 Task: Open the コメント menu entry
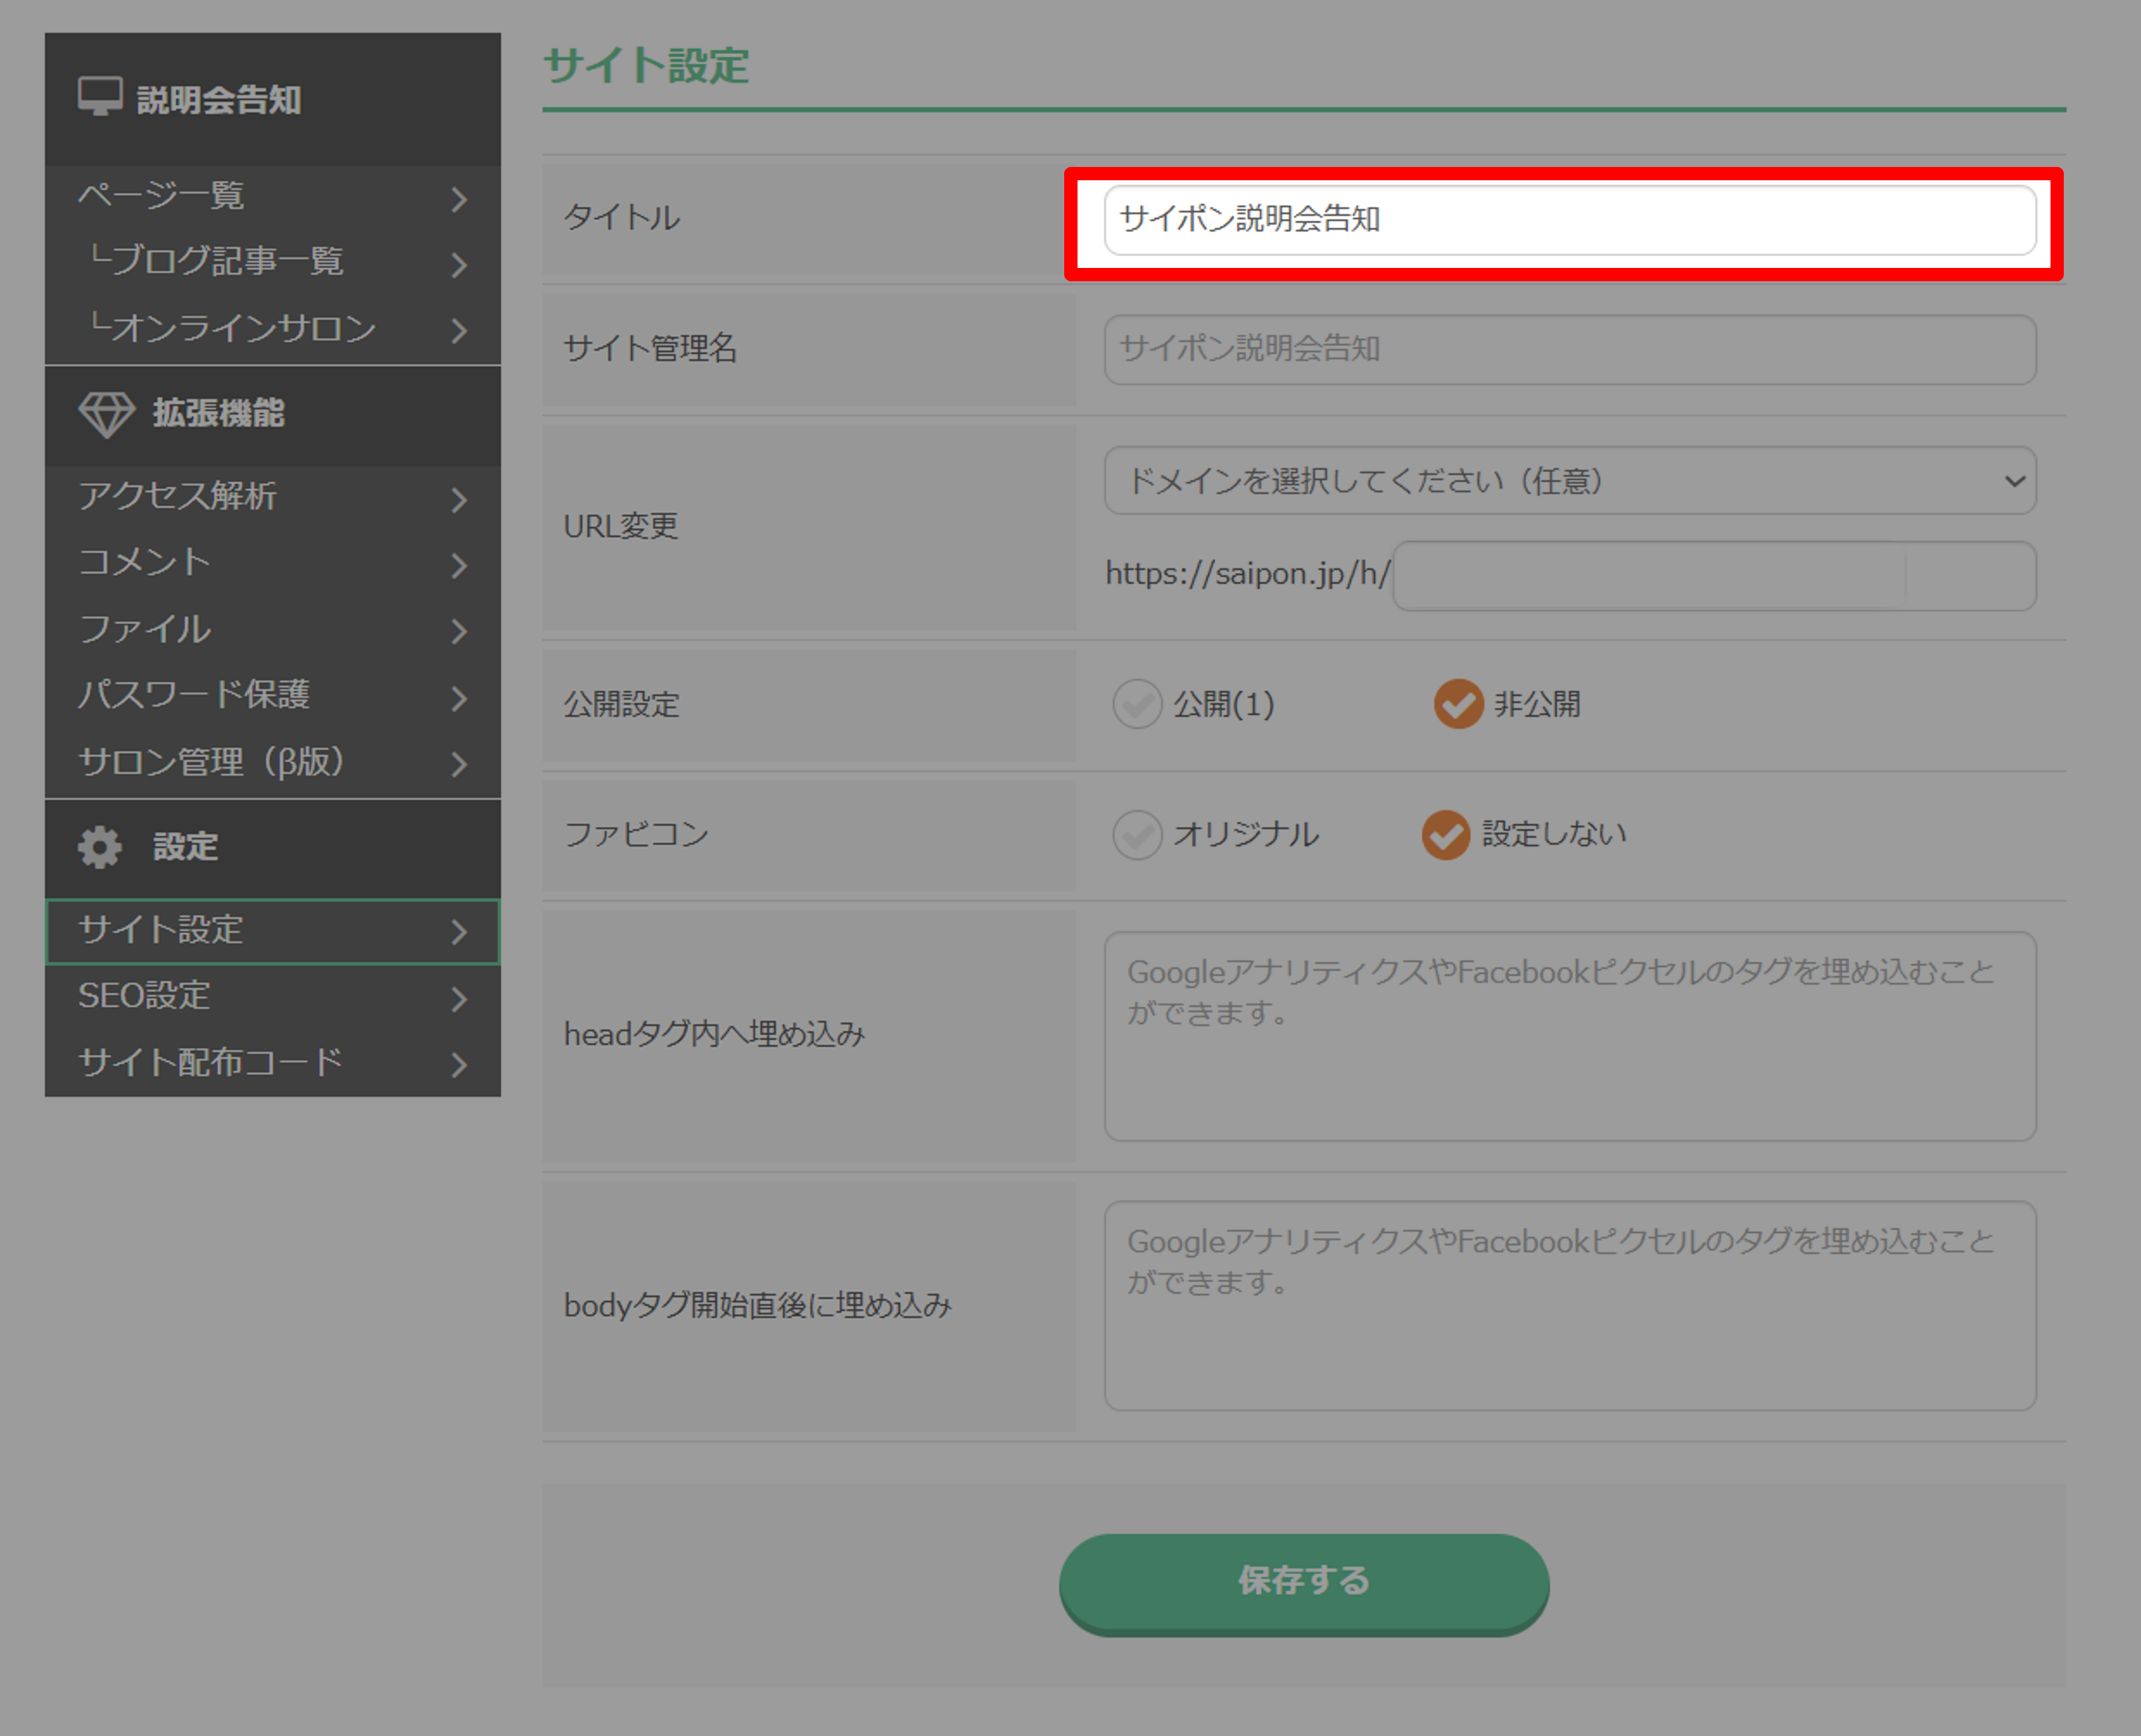(145, 563)
